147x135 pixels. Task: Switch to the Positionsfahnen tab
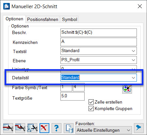(x=42, y=19)
